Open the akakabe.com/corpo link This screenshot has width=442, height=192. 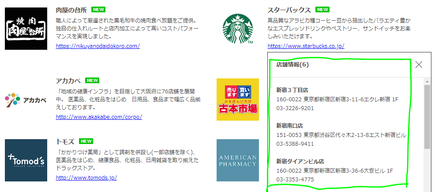click(x=99, y=117)
